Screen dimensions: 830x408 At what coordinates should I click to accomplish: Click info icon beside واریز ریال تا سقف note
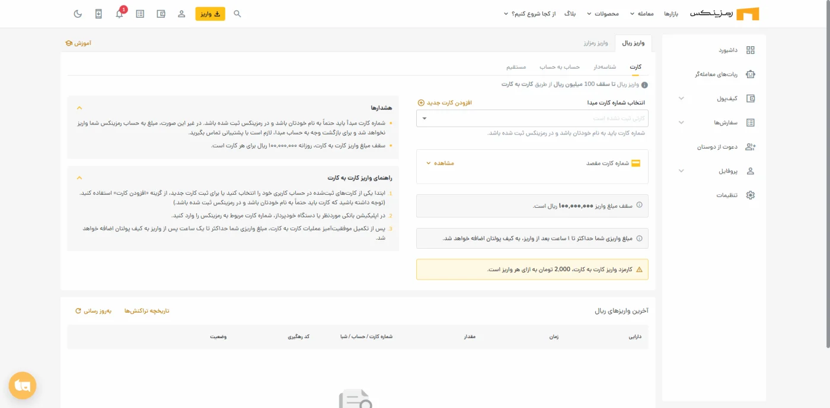tap(644, 85)
